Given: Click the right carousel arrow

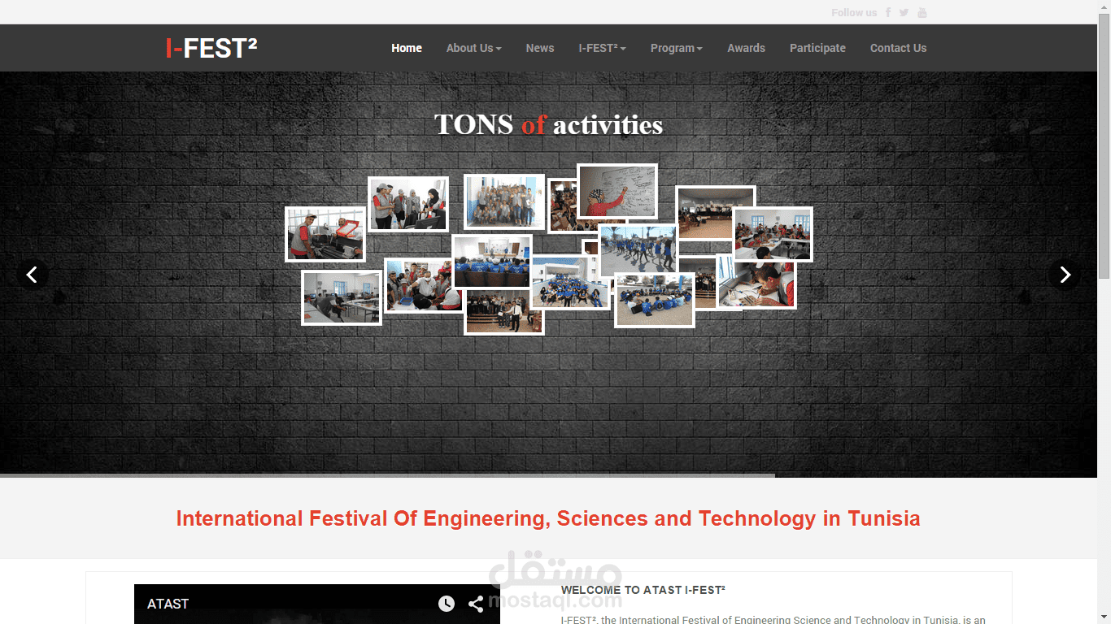Looking at the screenshot, I should coord(1065,275).
